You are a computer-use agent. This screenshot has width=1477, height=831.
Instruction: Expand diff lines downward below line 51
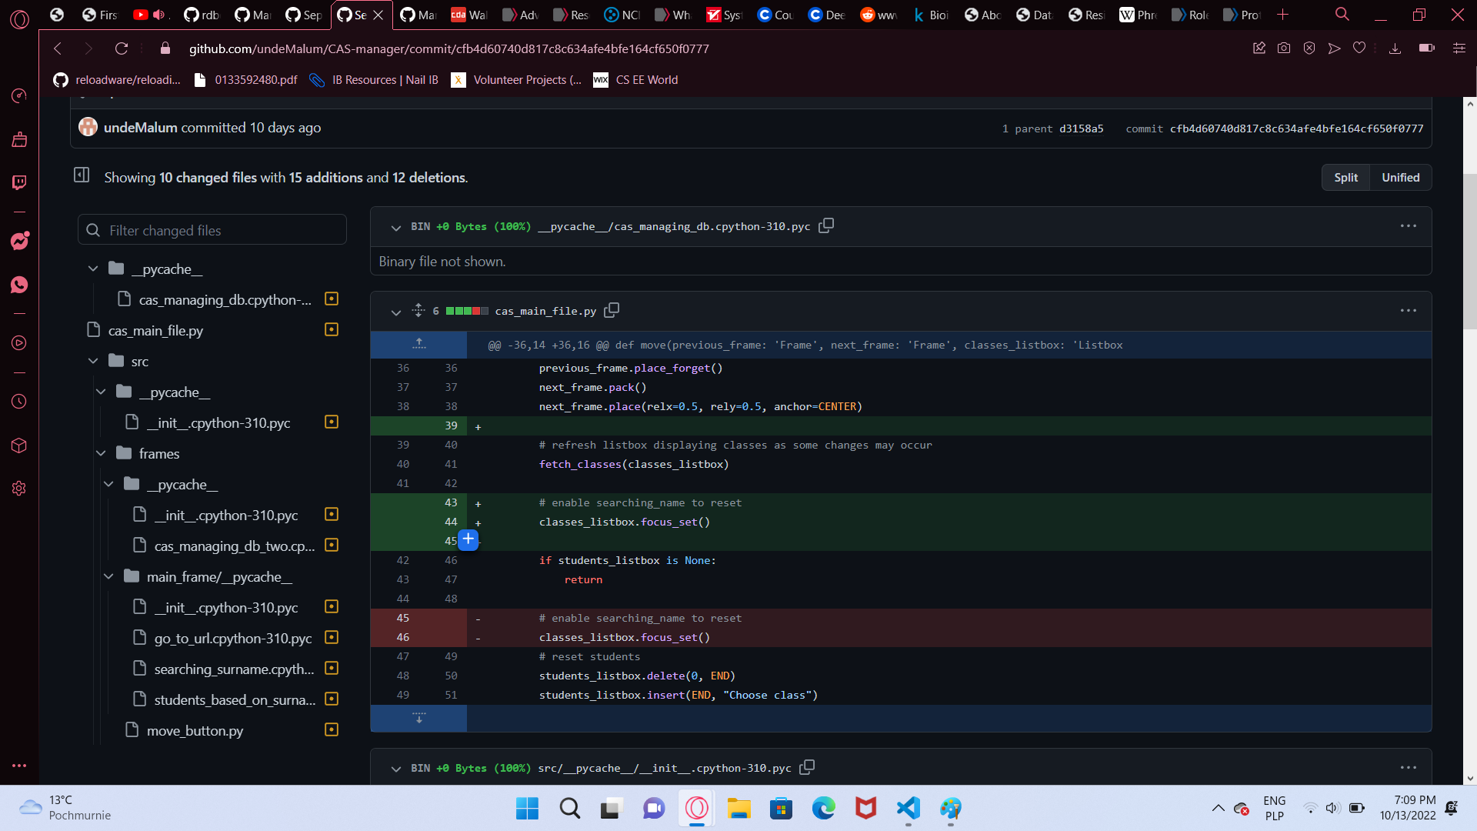tap(418, 718)
